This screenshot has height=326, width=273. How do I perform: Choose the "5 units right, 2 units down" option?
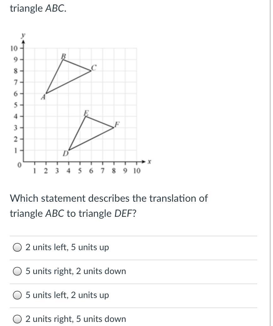point(18,272)
